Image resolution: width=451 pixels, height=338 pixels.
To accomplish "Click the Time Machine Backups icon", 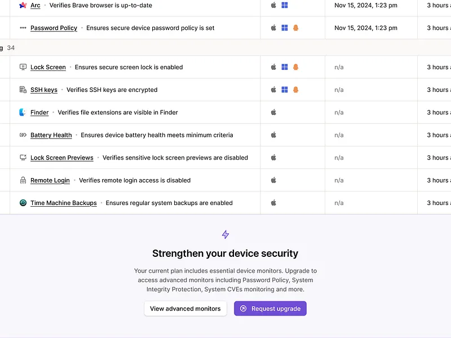I will pos(23,203).
